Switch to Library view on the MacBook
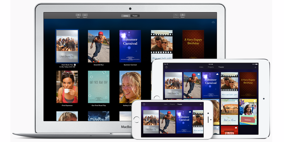284x142 pixels. pyautogui.click(x=126, y=16)
